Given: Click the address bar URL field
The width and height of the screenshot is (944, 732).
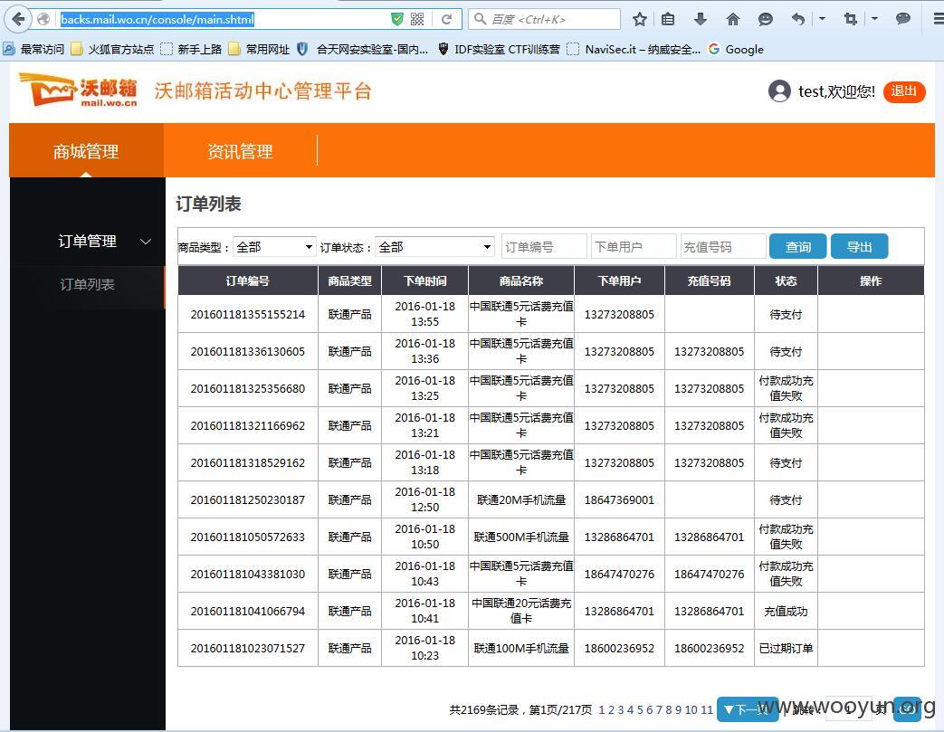Looking at the screenshot, I should click(222, 19).
